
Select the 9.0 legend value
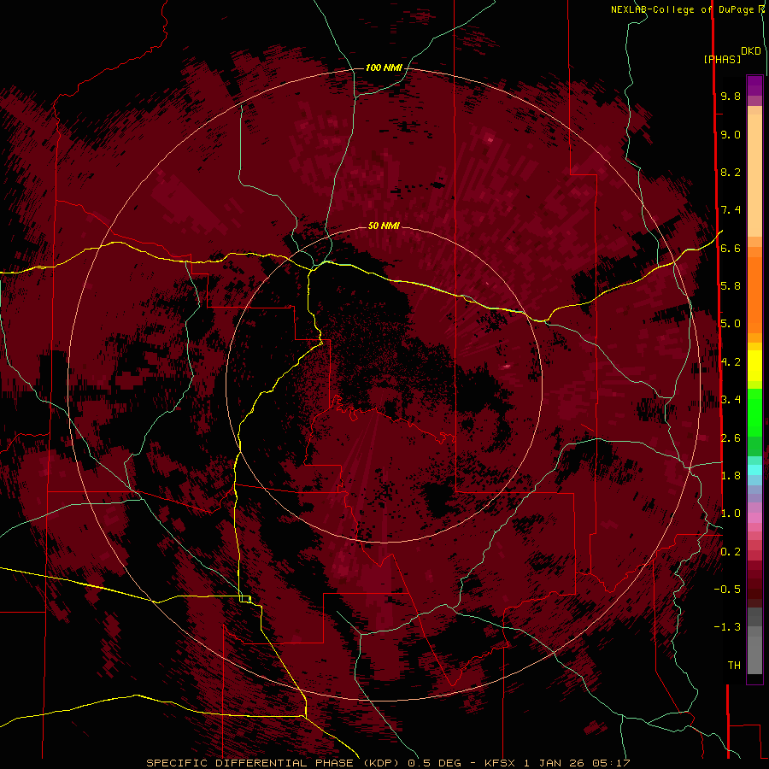pos(731,135)
